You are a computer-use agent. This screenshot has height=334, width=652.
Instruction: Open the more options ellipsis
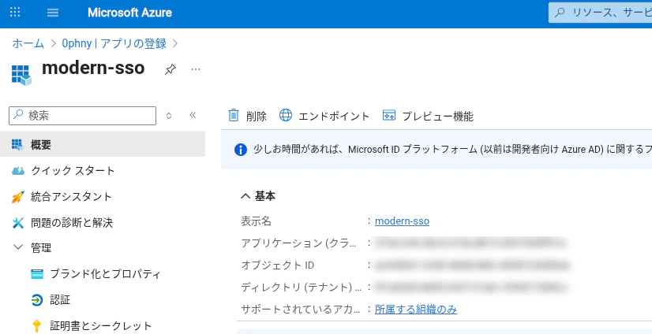click(196, 69)
